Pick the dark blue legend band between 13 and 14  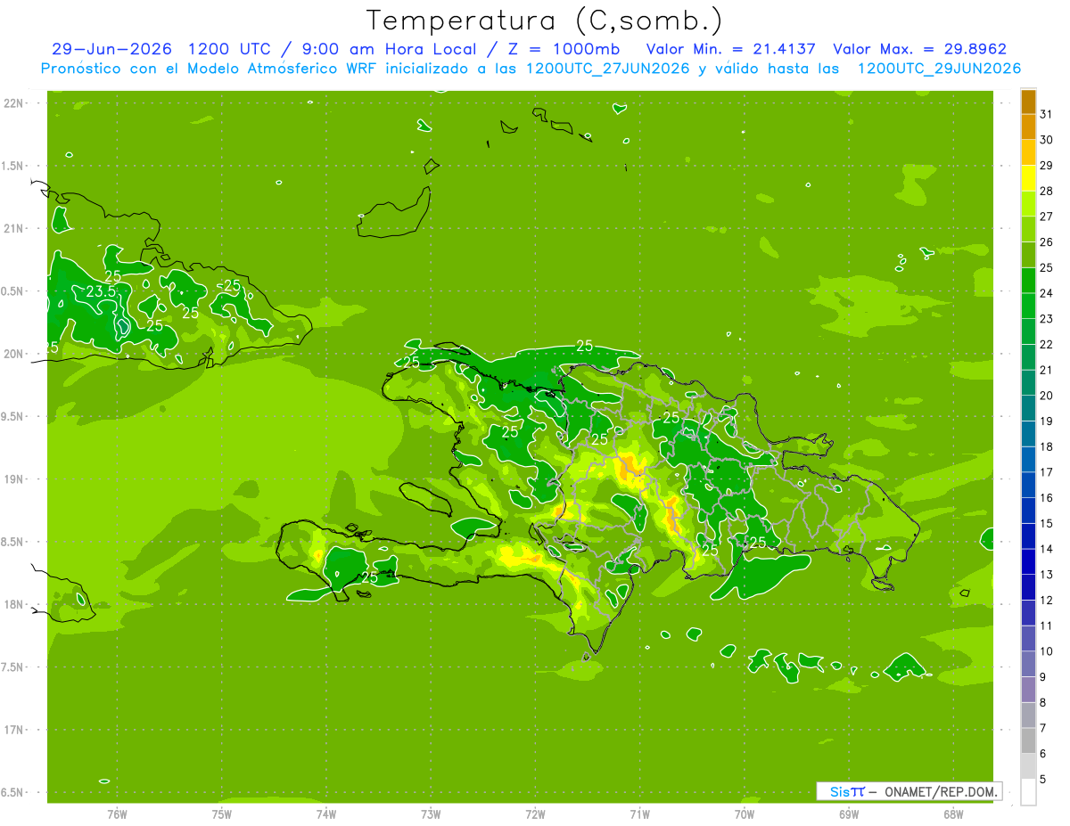tap(1028, 561)
